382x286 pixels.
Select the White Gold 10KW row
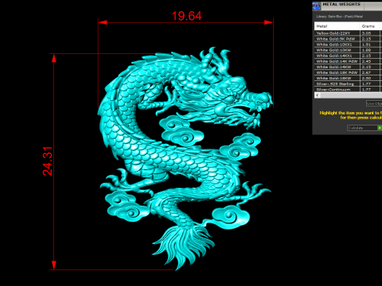(x=348, y=50)
